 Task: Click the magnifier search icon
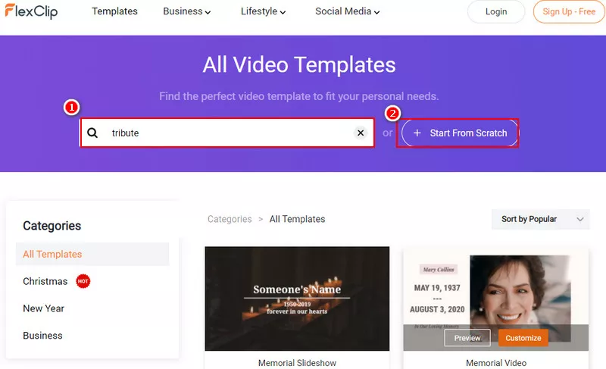point(92,133)
